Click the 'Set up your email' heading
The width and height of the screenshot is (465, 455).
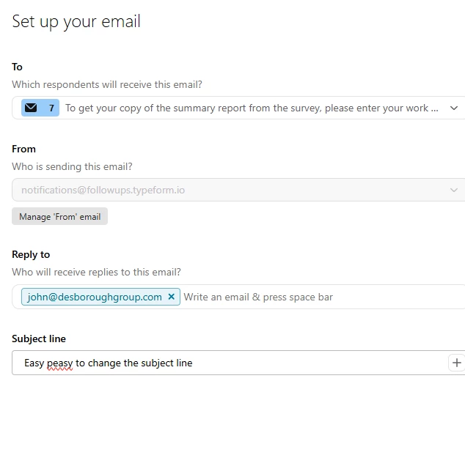pos(76,21)
